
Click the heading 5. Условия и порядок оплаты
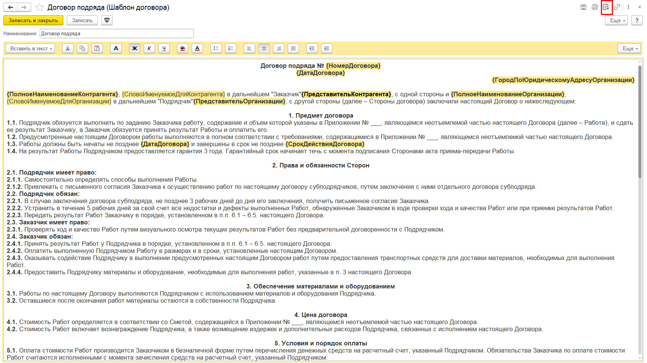point(321,343)
